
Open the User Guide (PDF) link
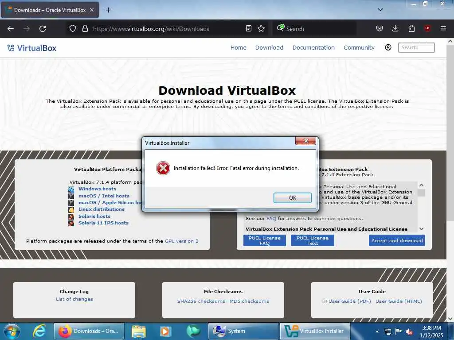coord(349,301)
